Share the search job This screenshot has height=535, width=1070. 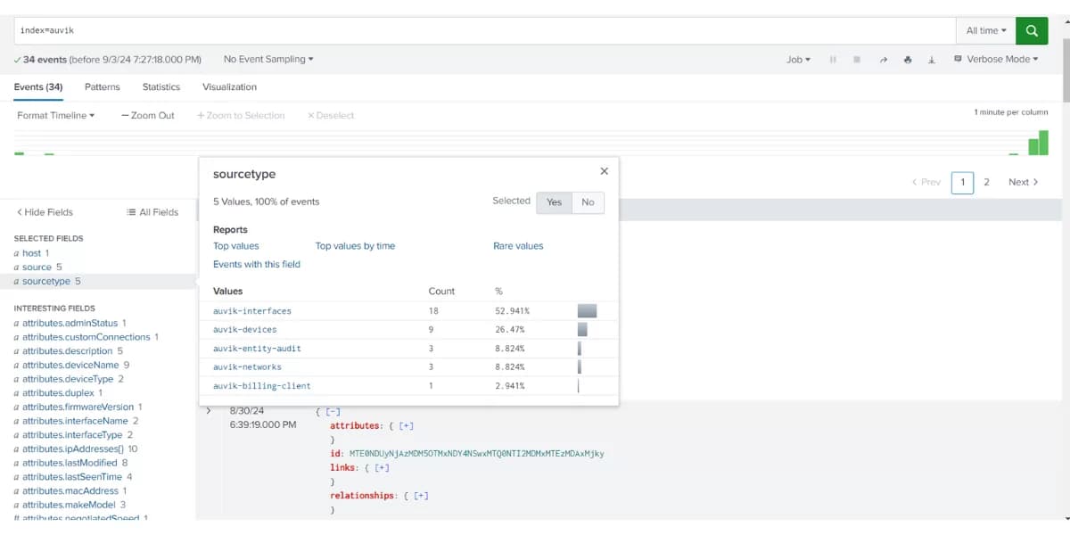(x=884, y=59)
